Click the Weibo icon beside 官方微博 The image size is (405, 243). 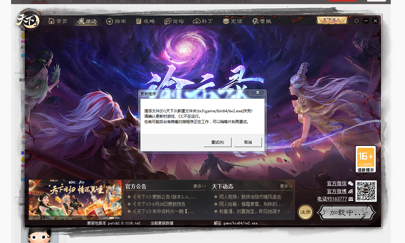click(x=351, y=191)
